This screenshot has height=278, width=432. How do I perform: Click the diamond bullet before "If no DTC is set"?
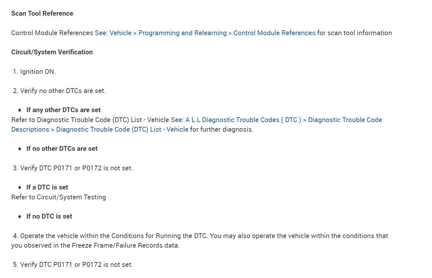(x=20, y=216)
